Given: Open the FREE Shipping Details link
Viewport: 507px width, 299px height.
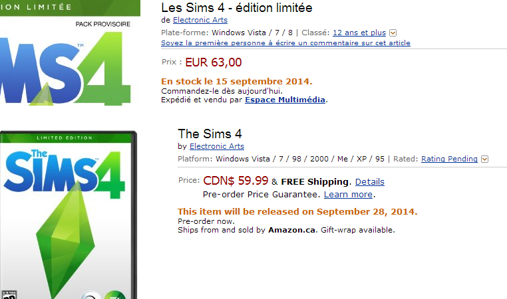Looking at the screenshot, I should tap(369, 181).
